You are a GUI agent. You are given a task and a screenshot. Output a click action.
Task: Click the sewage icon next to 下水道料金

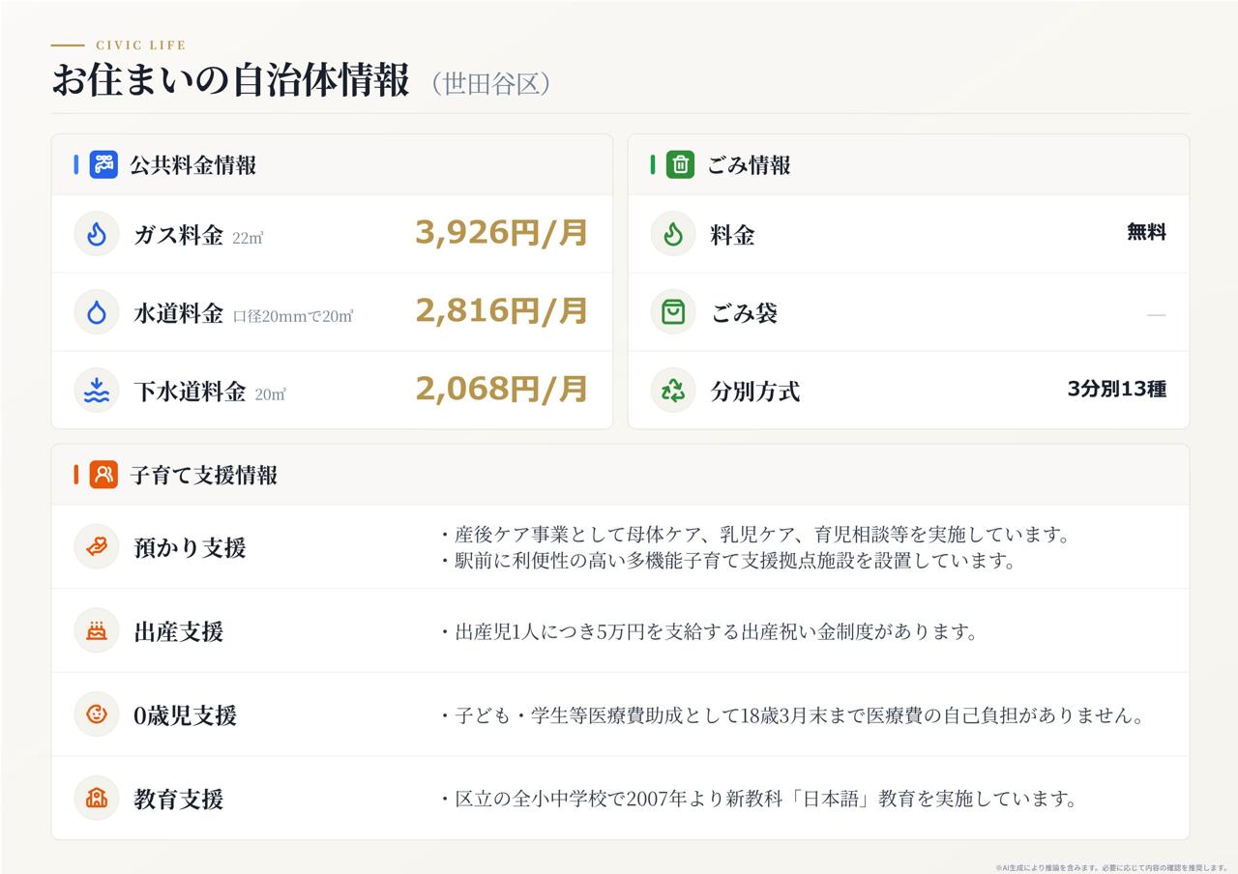(97, 391)
